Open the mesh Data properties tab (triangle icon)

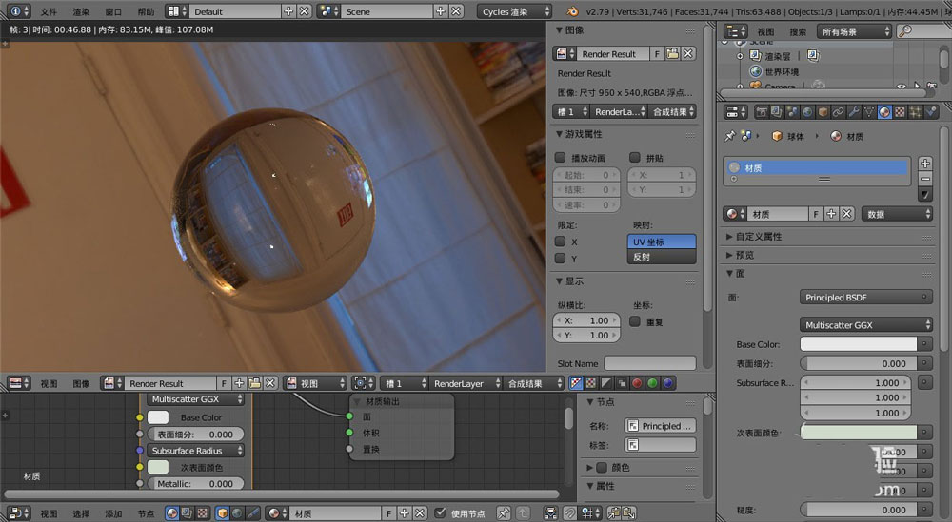click(x=869, y=112)
